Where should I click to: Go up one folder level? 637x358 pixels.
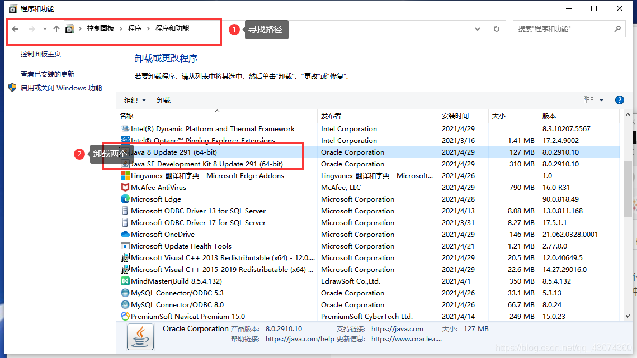[x=56, y=29]
